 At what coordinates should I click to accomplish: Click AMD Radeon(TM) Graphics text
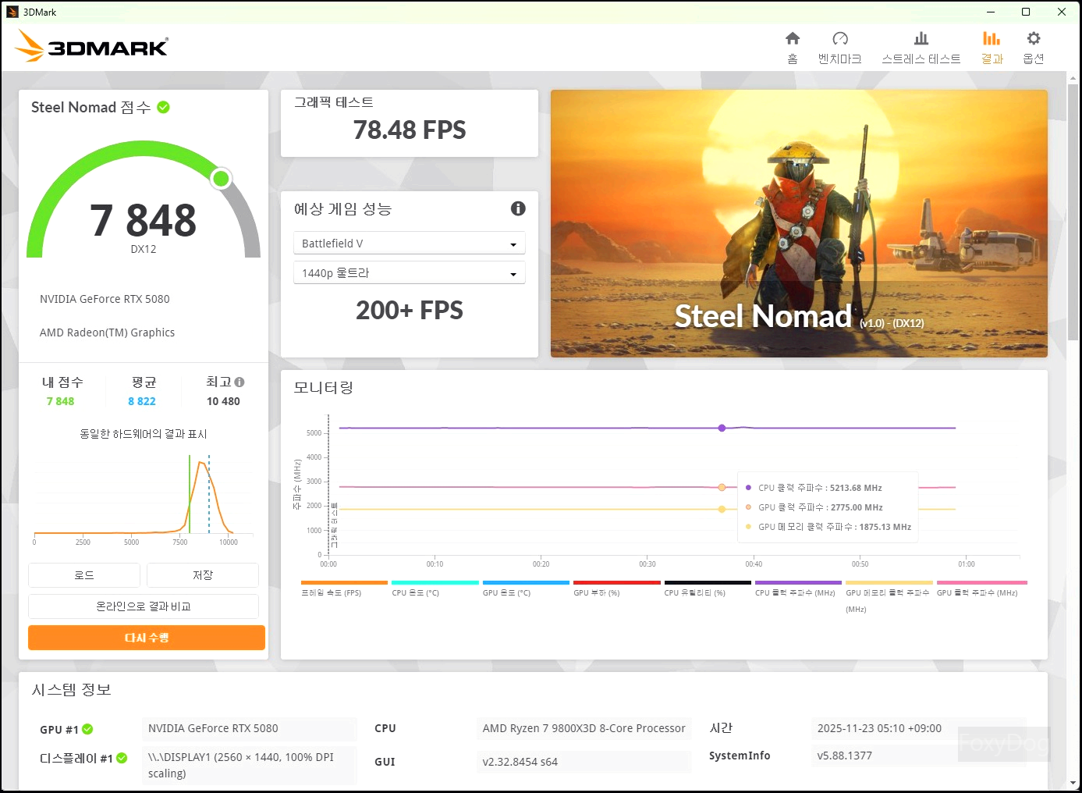tap(107, 332)
